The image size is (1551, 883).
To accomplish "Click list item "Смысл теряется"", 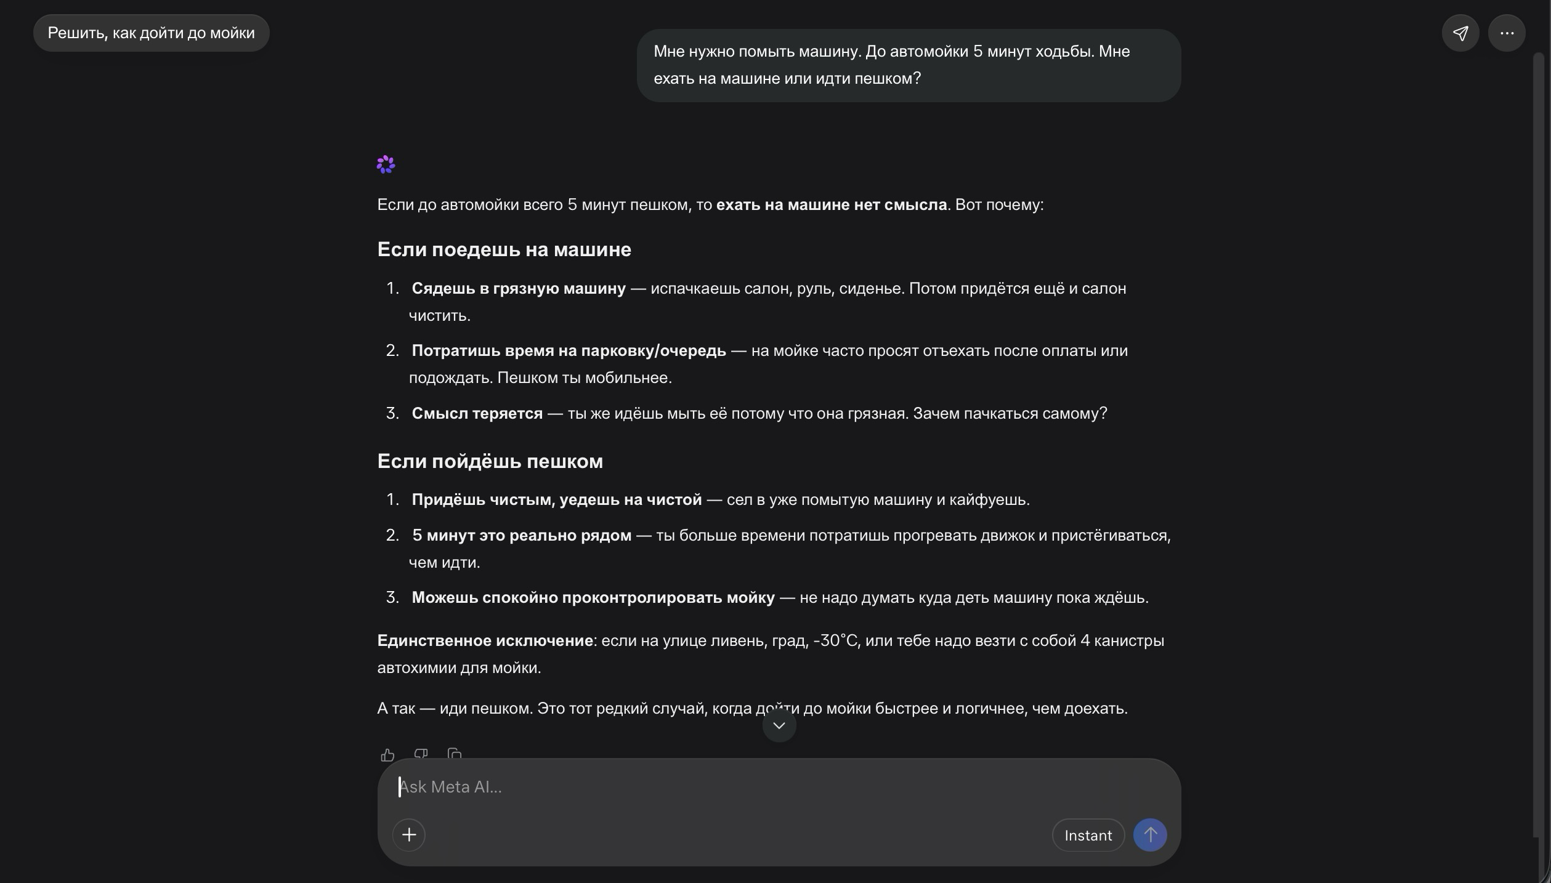I will pyautogui.click(x=747, y=413).
